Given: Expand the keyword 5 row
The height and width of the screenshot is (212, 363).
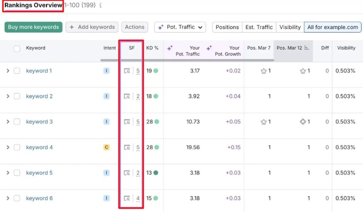Looking at the screenshot, I should click(8, 173).
